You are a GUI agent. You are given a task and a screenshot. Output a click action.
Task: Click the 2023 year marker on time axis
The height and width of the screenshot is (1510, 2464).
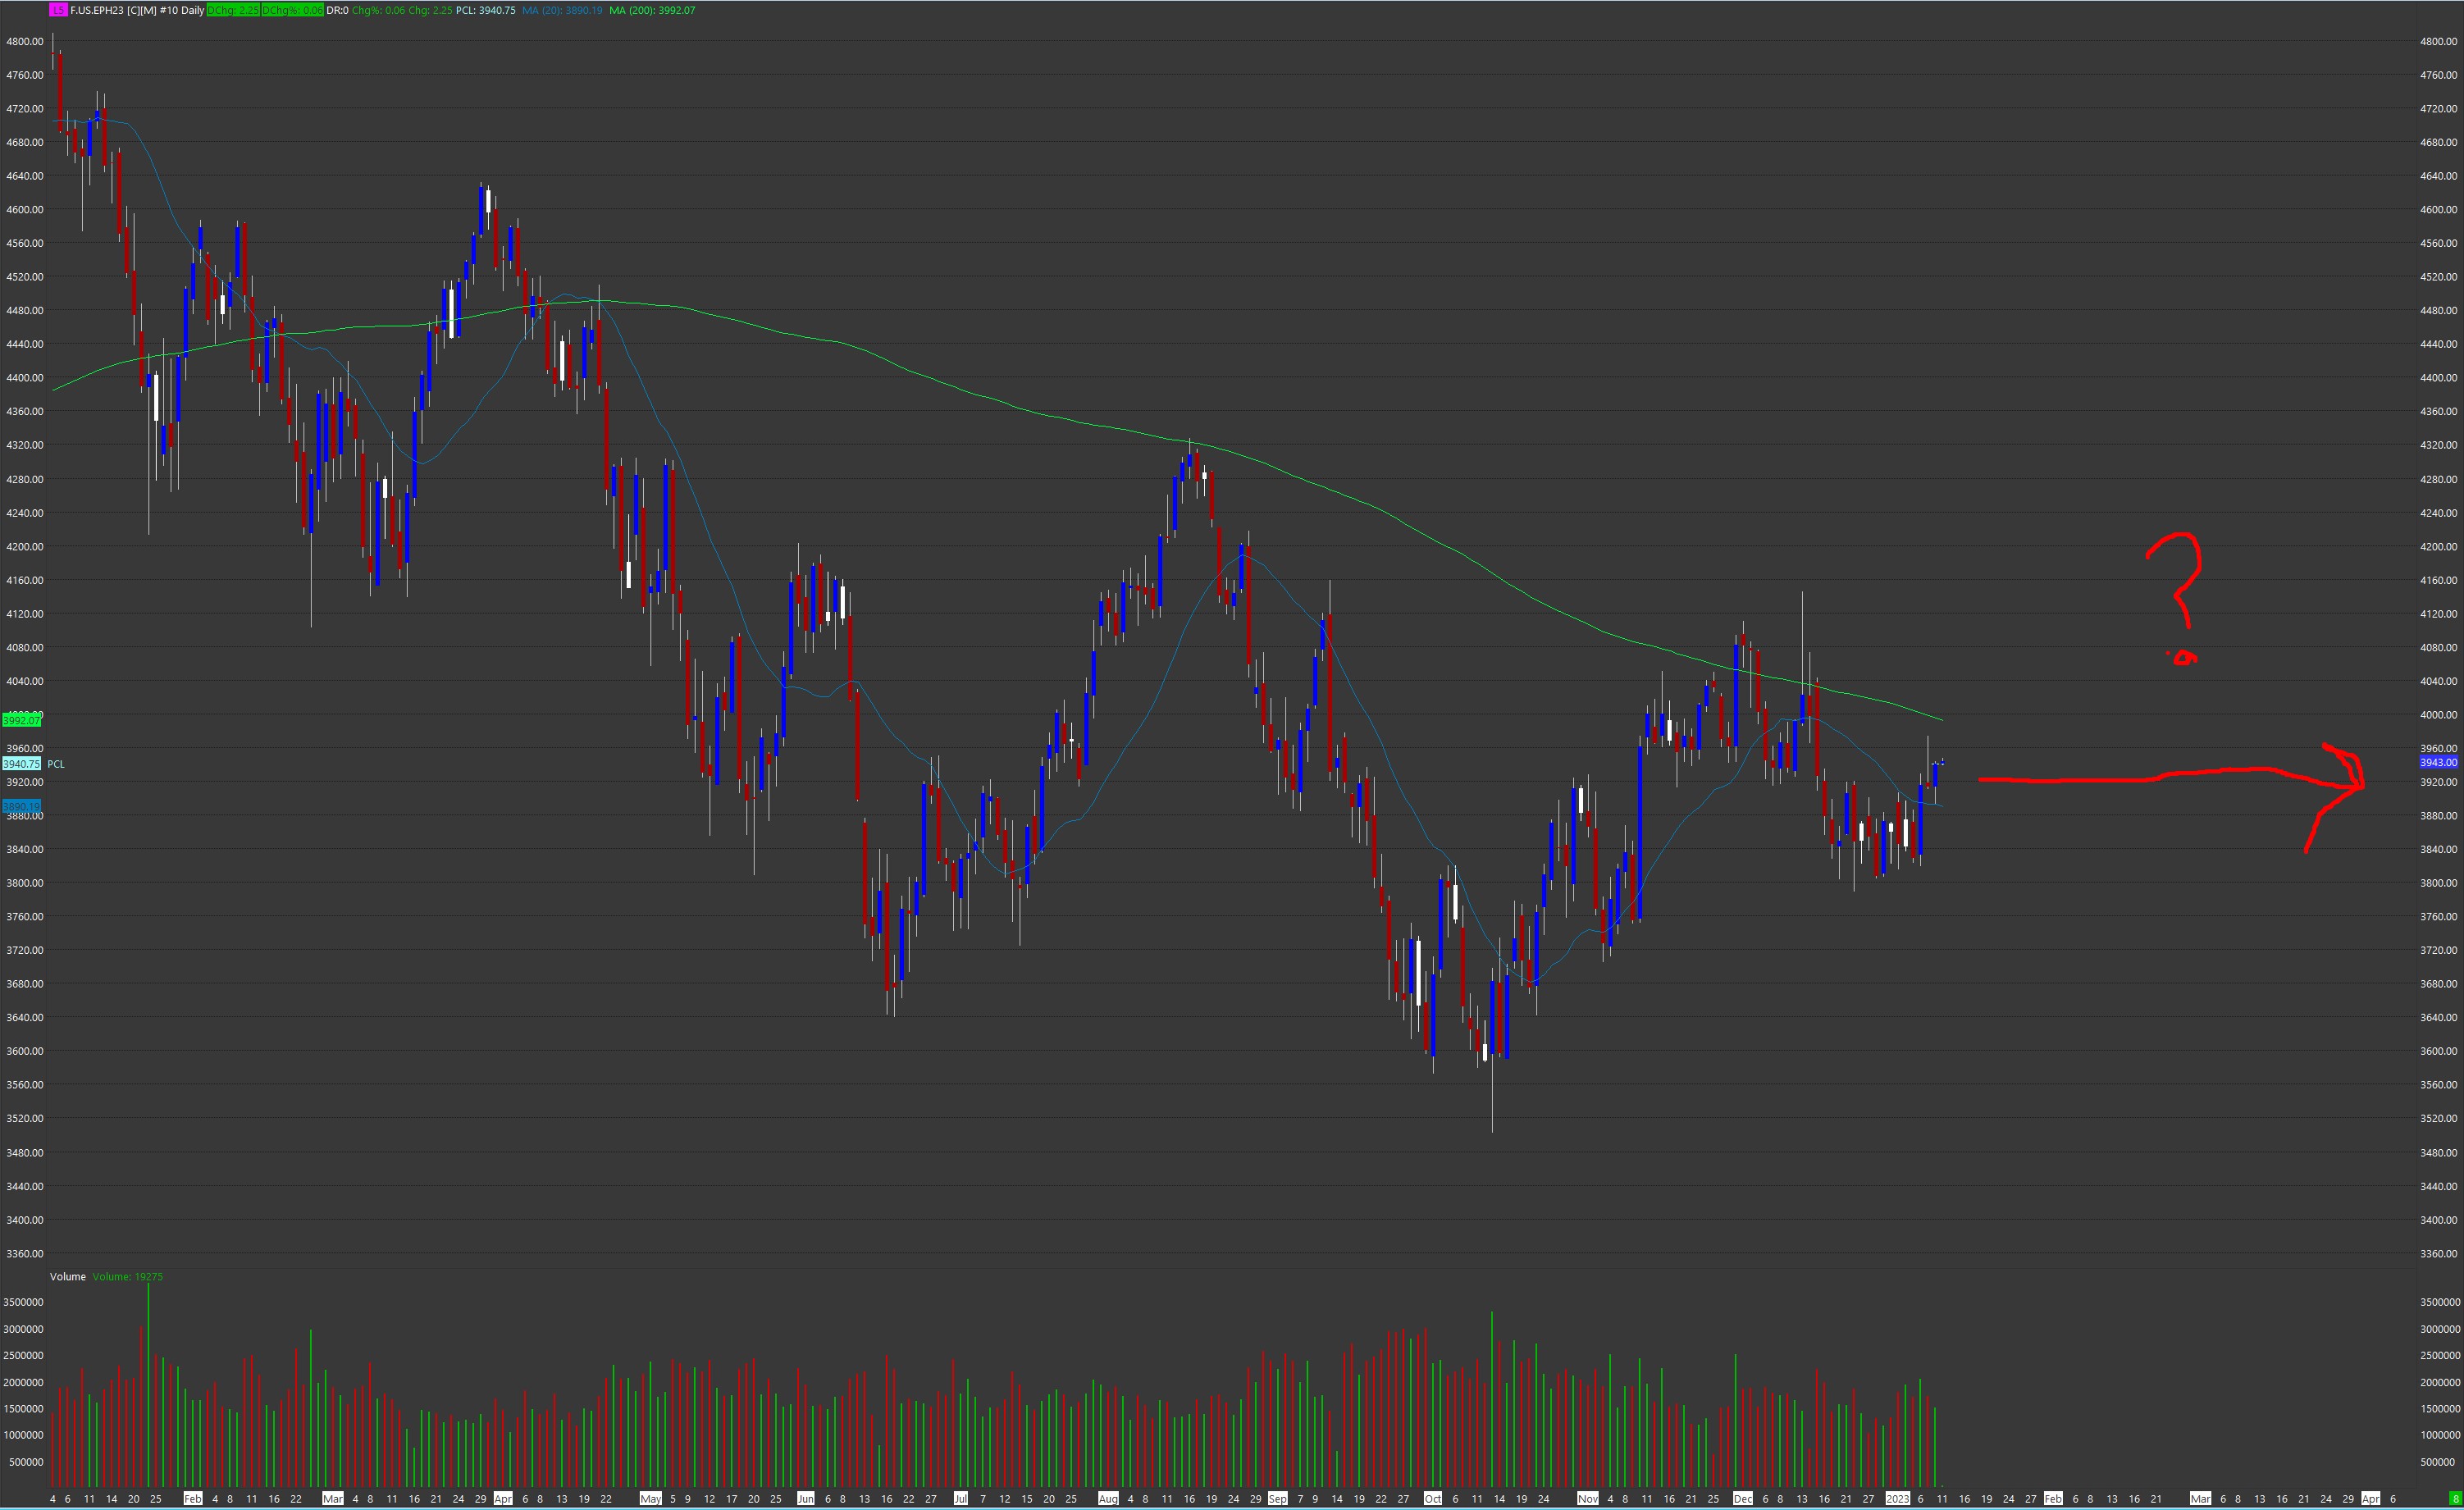(1897, 1499)
